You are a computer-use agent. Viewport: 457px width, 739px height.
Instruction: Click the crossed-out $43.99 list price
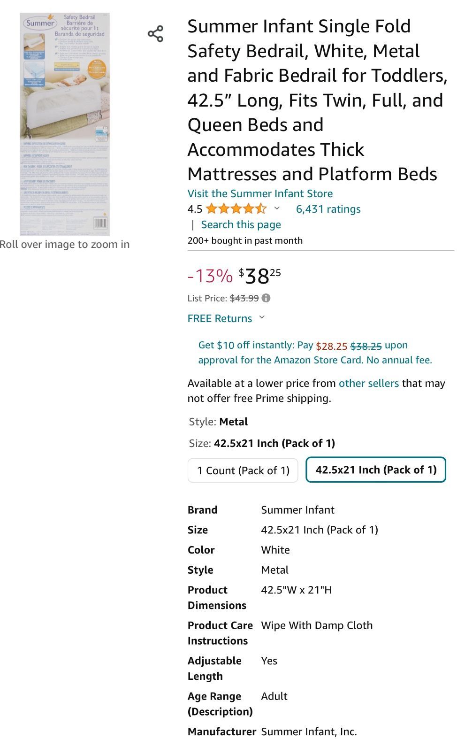click(244, 298)
